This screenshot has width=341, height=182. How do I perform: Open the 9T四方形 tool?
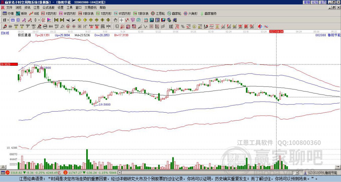click(123, 13)
